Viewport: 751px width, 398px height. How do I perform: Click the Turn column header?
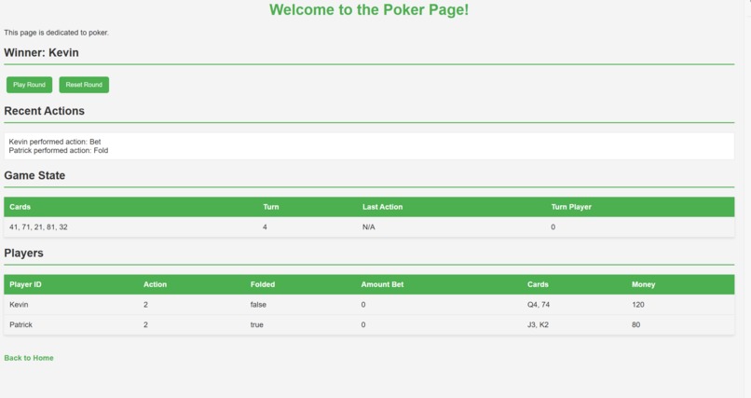[270, 207]
